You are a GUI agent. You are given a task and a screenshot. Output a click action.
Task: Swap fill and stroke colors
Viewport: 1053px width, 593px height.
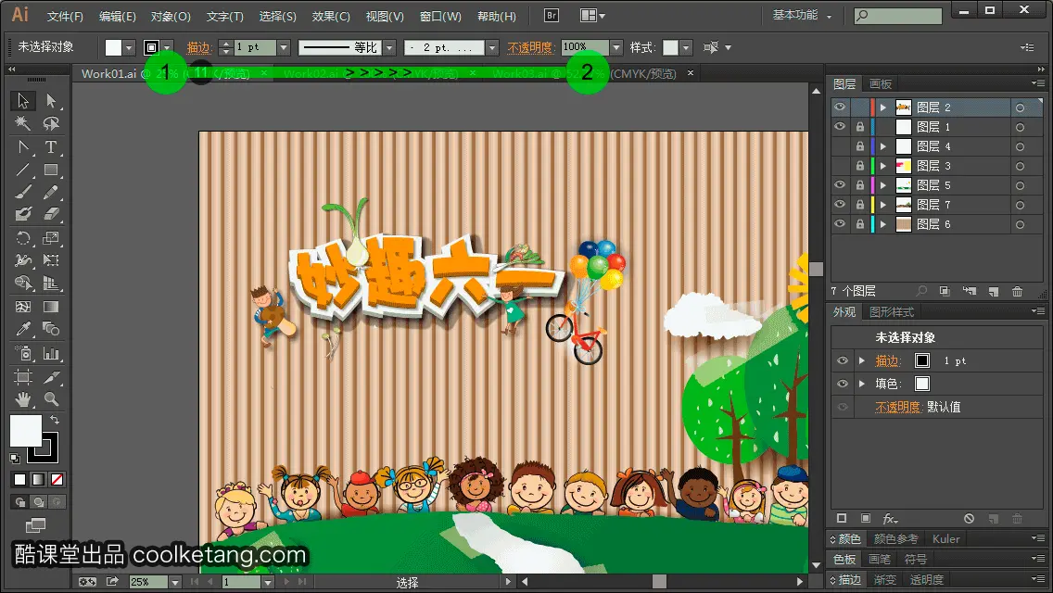pos(55,420)
